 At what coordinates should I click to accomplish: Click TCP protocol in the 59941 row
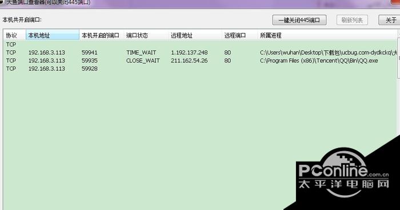[11, 53]
